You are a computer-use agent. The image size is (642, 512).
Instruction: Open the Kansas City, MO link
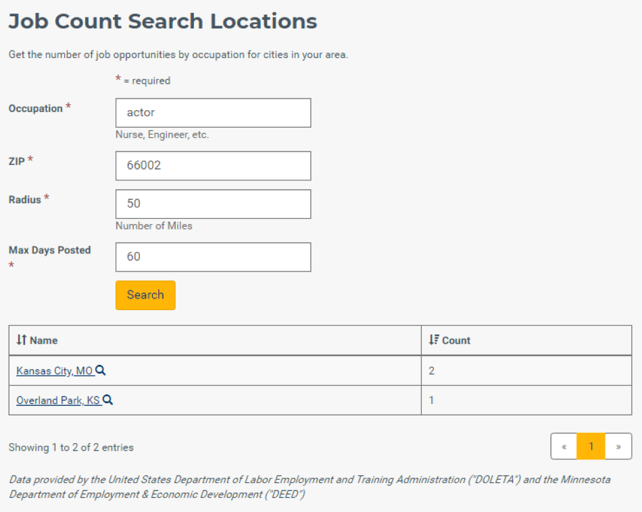click(x=55, y=371)
